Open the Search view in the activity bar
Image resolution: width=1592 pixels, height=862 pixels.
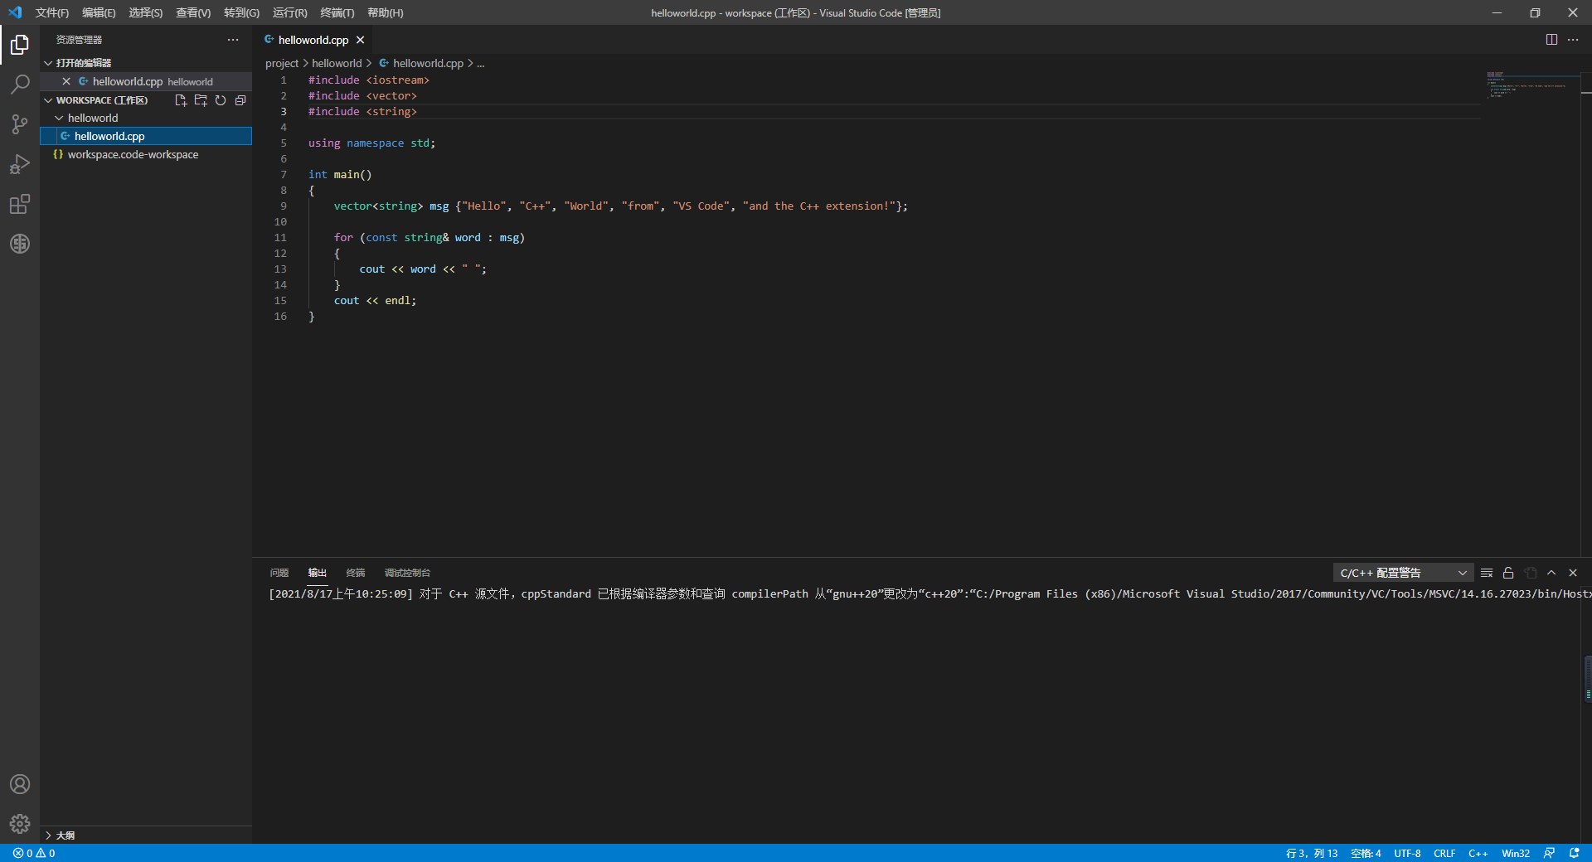(20, 85)
